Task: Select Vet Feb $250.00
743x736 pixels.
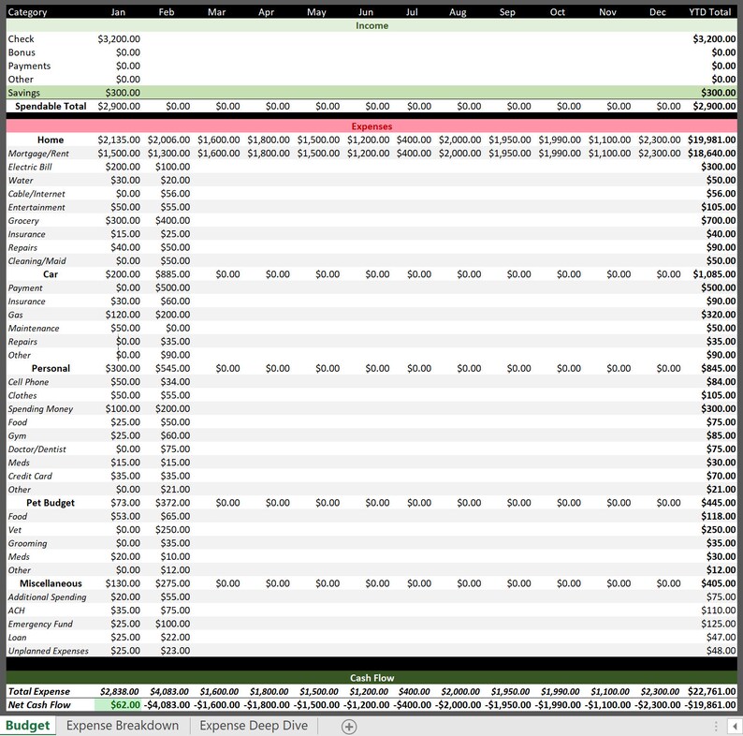Action: click(x=172, y=530)
